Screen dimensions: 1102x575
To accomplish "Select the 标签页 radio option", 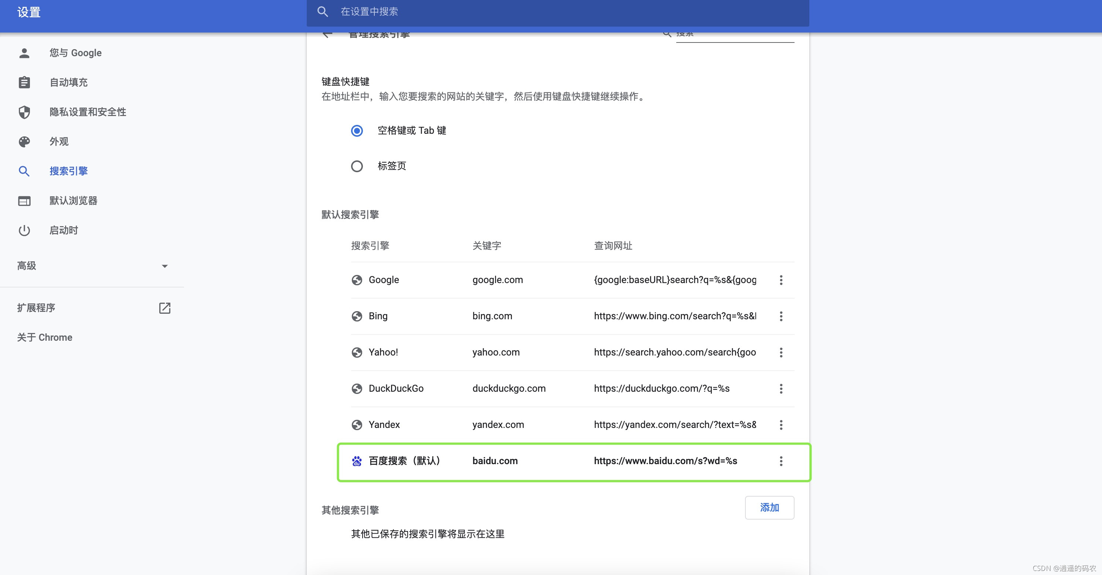I will coord(357,166).
